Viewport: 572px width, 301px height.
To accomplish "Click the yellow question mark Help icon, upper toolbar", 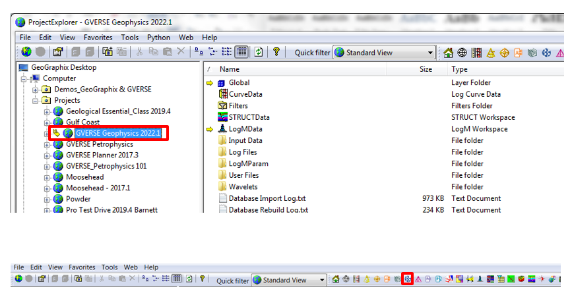I will (x=276, y=52).
